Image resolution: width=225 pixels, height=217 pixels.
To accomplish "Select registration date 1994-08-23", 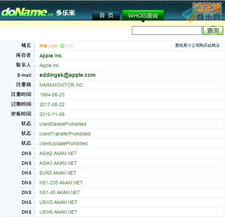I will tap(52, 95).
